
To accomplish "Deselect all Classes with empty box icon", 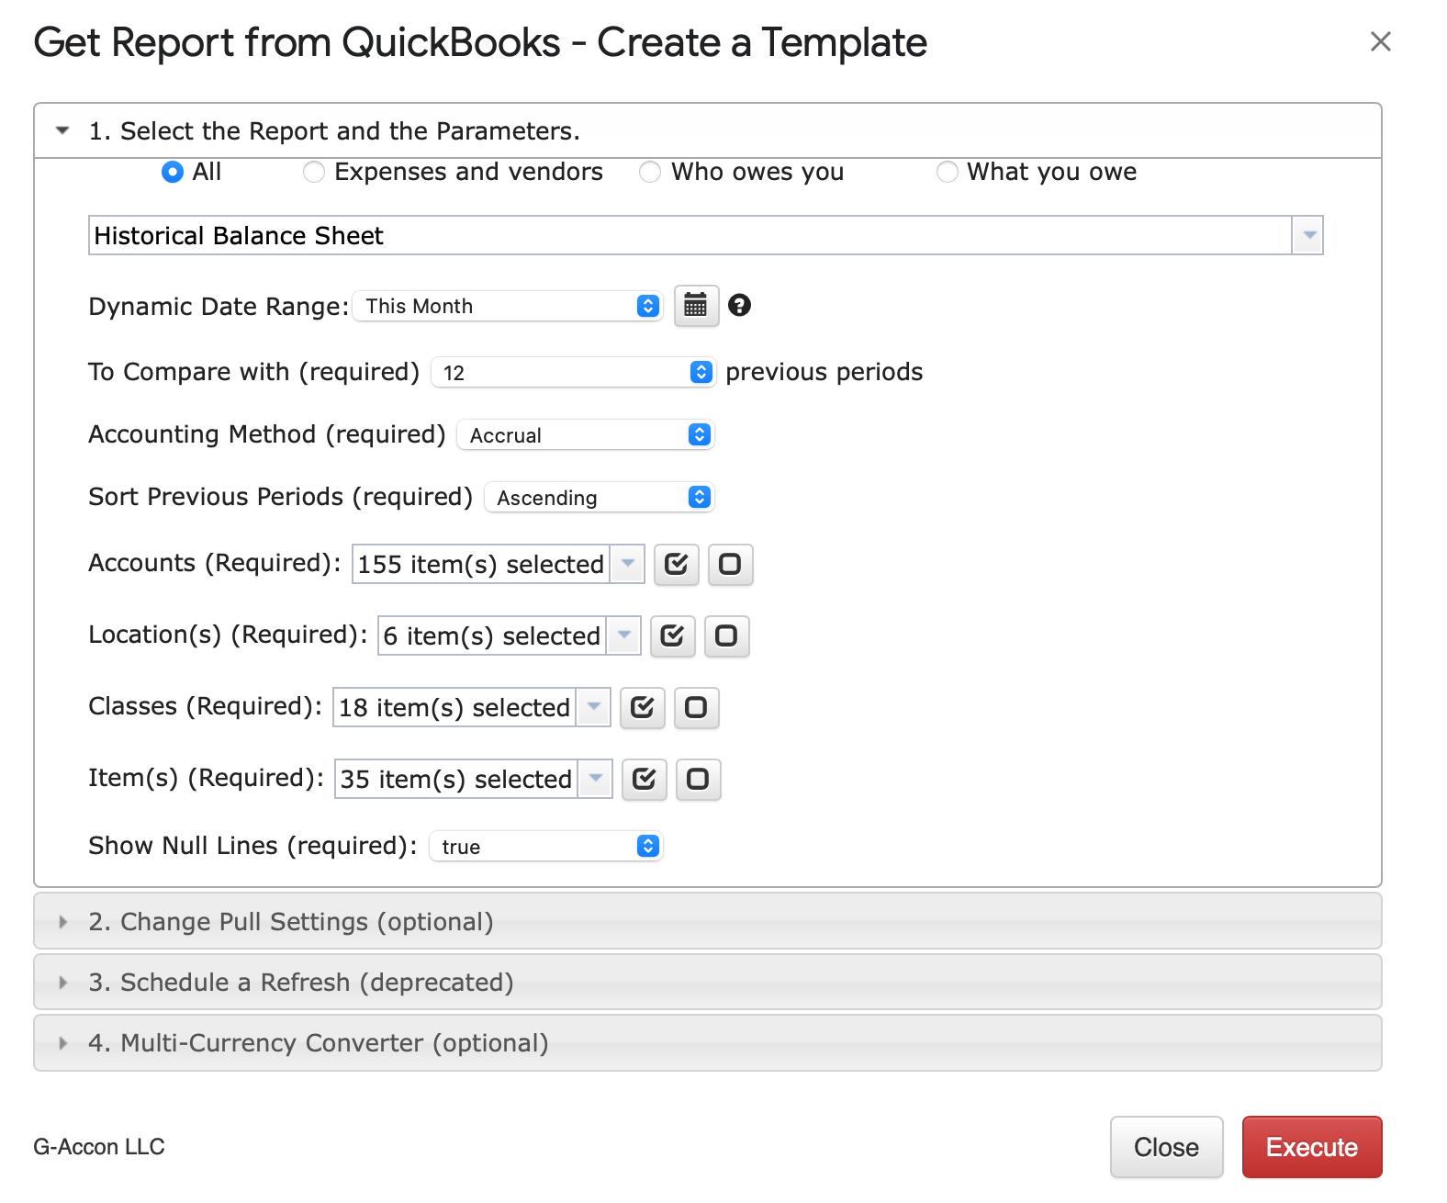I will coord(696,707).
